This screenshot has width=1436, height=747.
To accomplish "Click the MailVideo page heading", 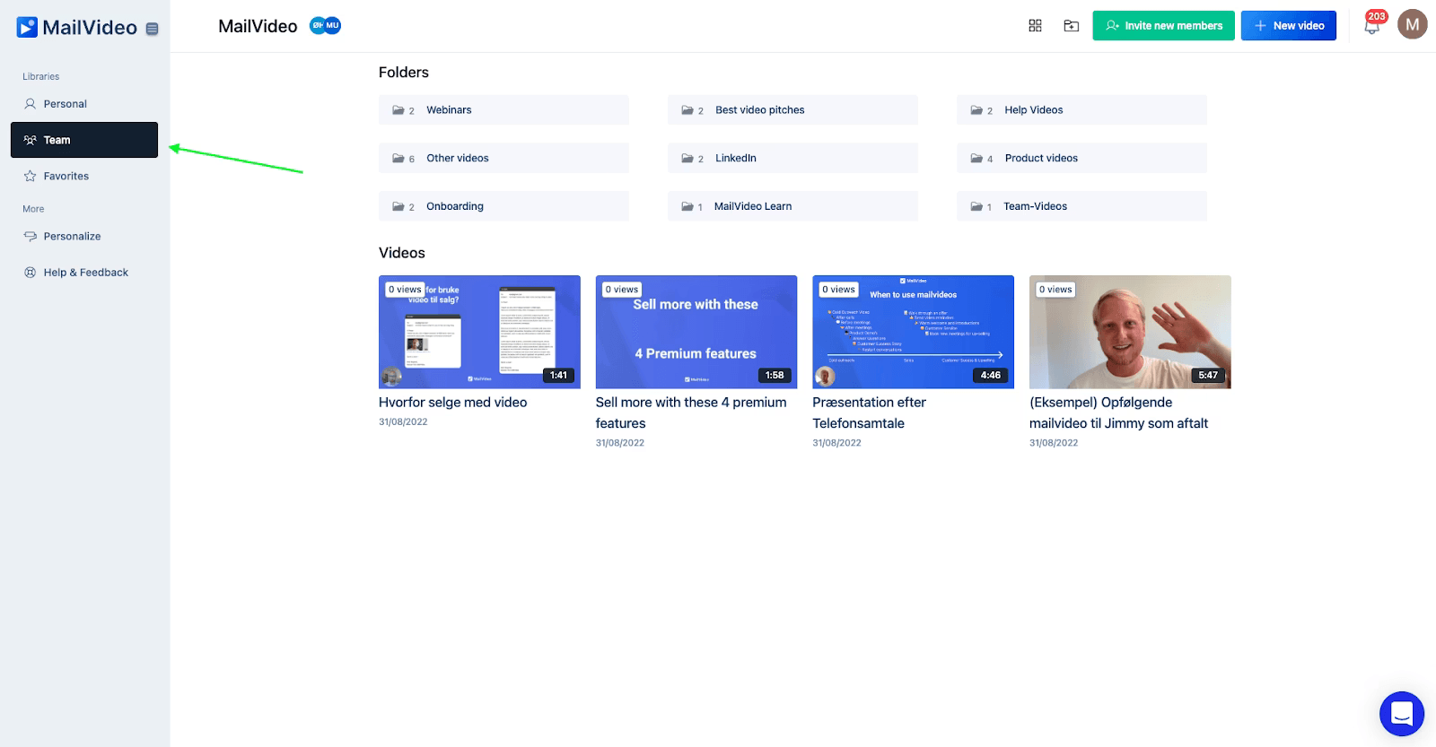I will point(258,26).
